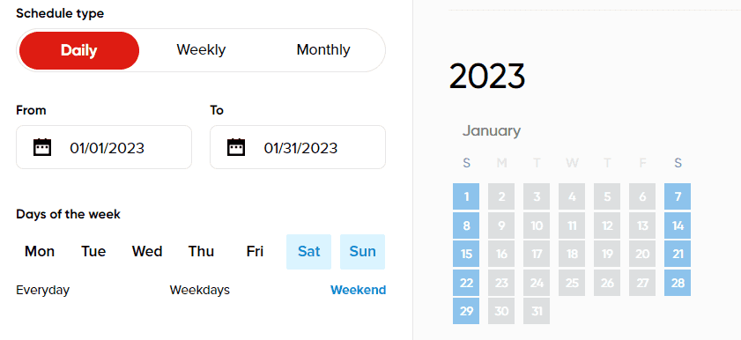This screenshot has width=741, height=340.
Task: Select January 28 on the calendar
Action: click(678, 283)
